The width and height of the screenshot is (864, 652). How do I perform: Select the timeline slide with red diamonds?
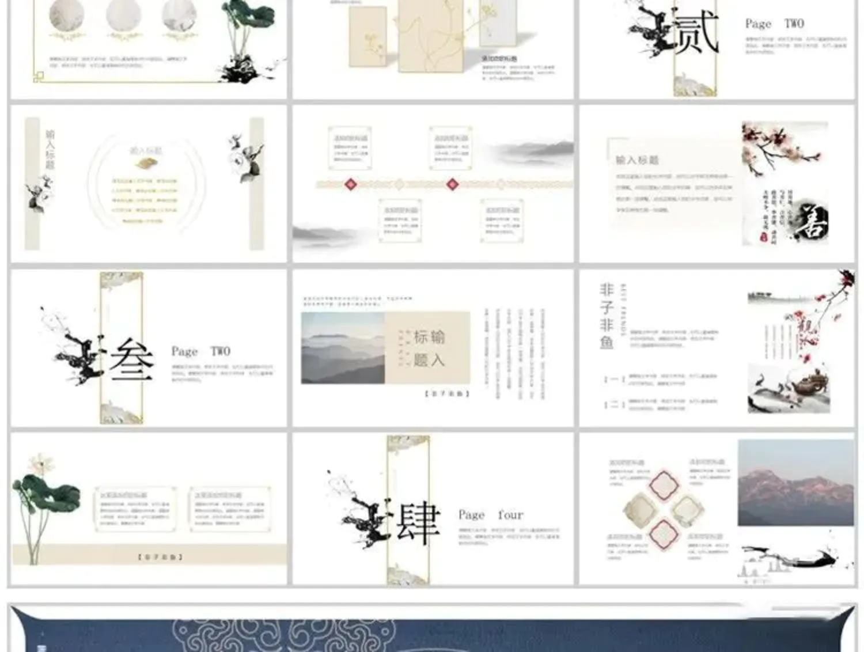click(433, 184)
